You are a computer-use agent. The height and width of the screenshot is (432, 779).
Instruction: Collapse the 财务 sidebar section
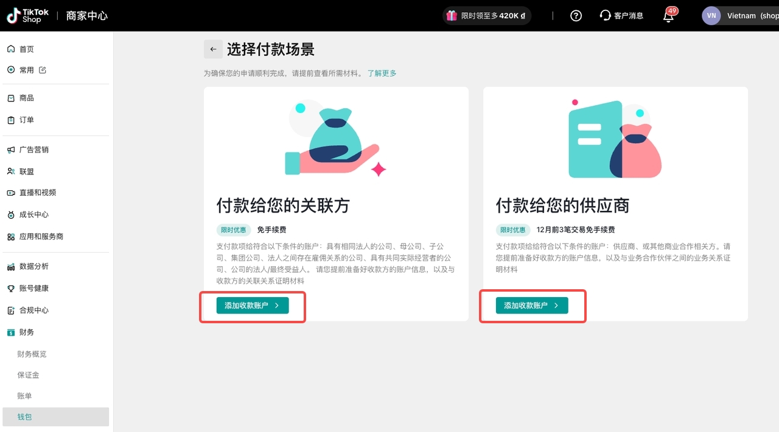pyautogui.click(x=27, y=332)
